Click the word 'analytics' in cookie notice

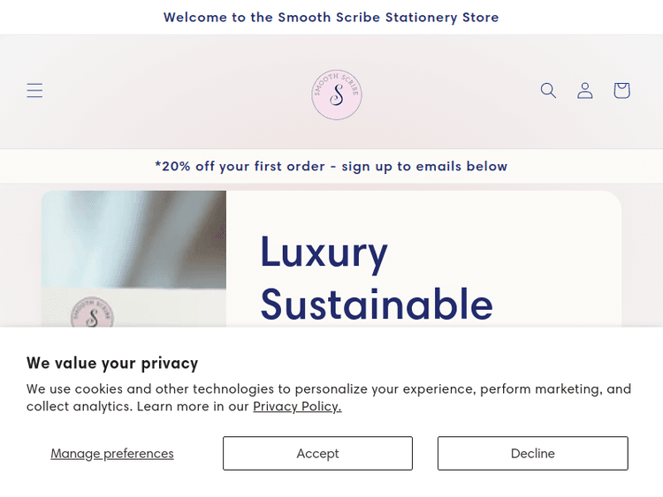click(x=103, y=406)
